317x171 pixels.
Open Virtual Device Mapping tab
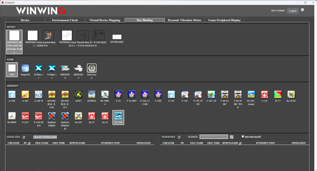tap(105, 20)
